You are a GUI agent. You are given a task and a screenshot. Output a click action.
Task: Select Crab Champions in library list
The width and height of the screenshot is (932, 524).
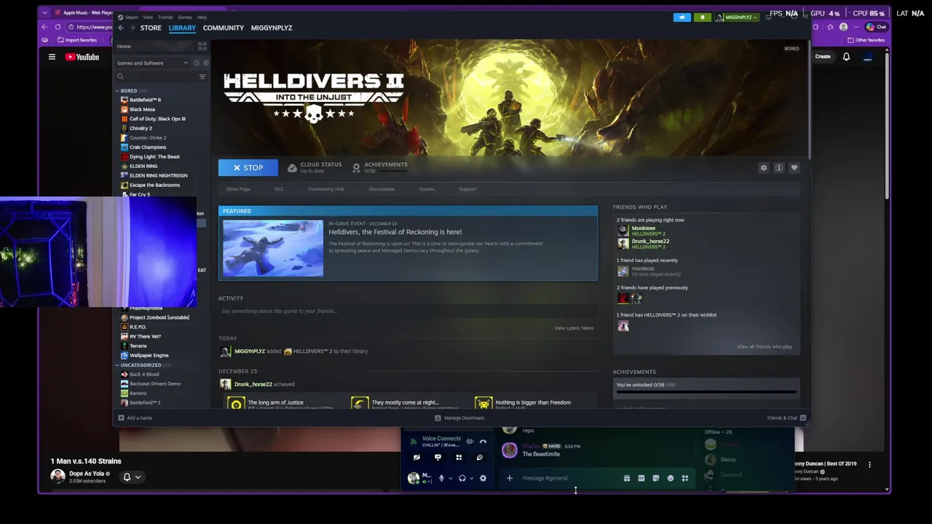[148, 147]
